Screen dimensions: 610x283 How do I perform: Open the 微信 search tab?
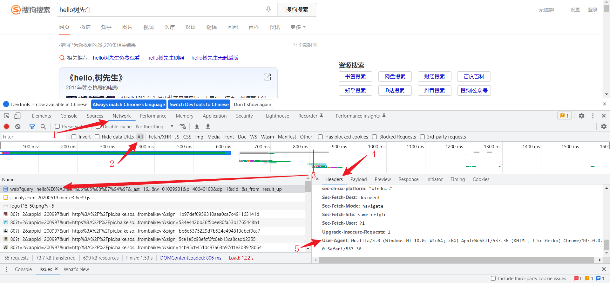85,27
